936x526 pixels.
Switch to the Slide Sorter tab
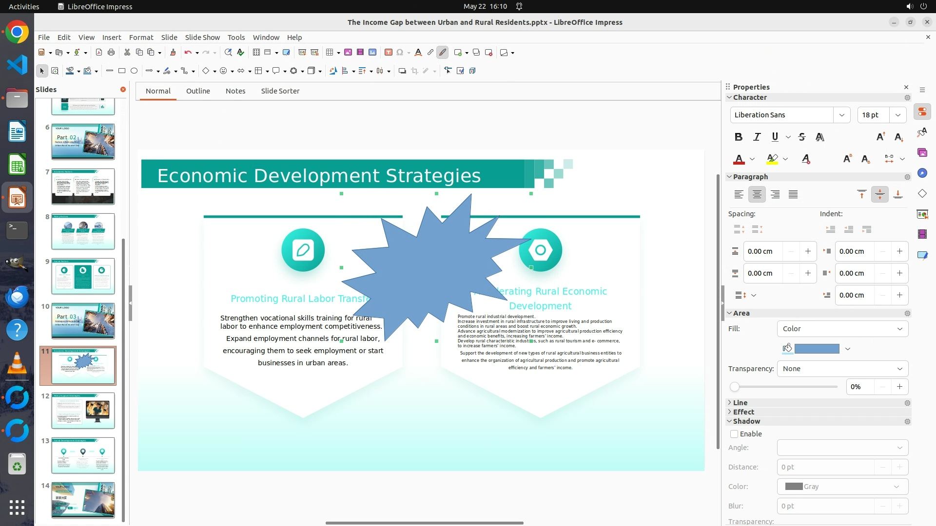click(x=280, y=91)
